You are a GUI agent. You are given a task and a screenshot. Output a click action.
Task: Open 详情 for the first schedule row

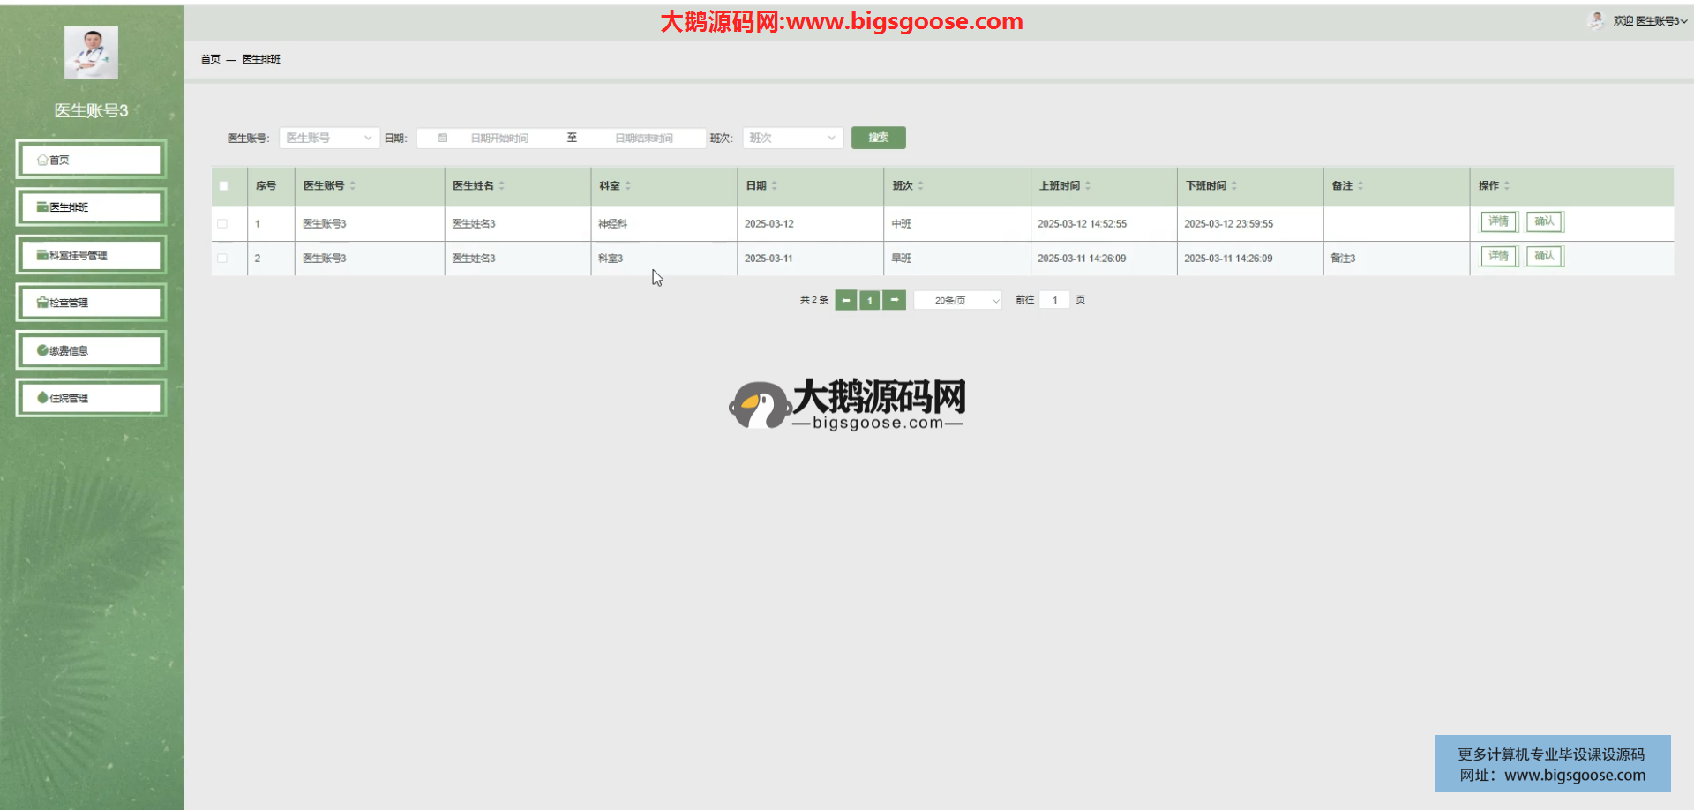pyautogui.click(x=1498, y=221)
